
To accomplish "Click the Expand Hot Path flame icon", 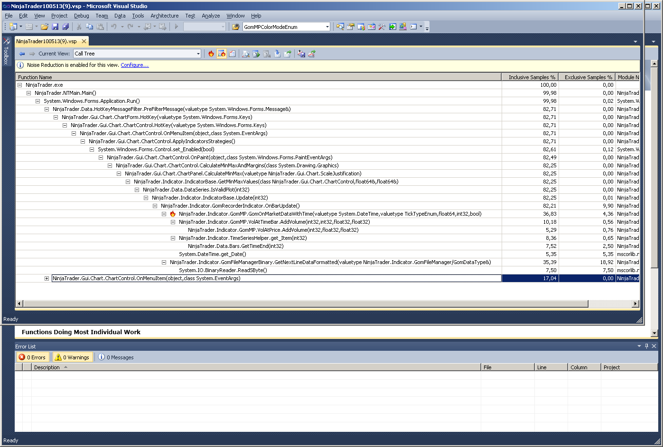I will click(211, 54).
